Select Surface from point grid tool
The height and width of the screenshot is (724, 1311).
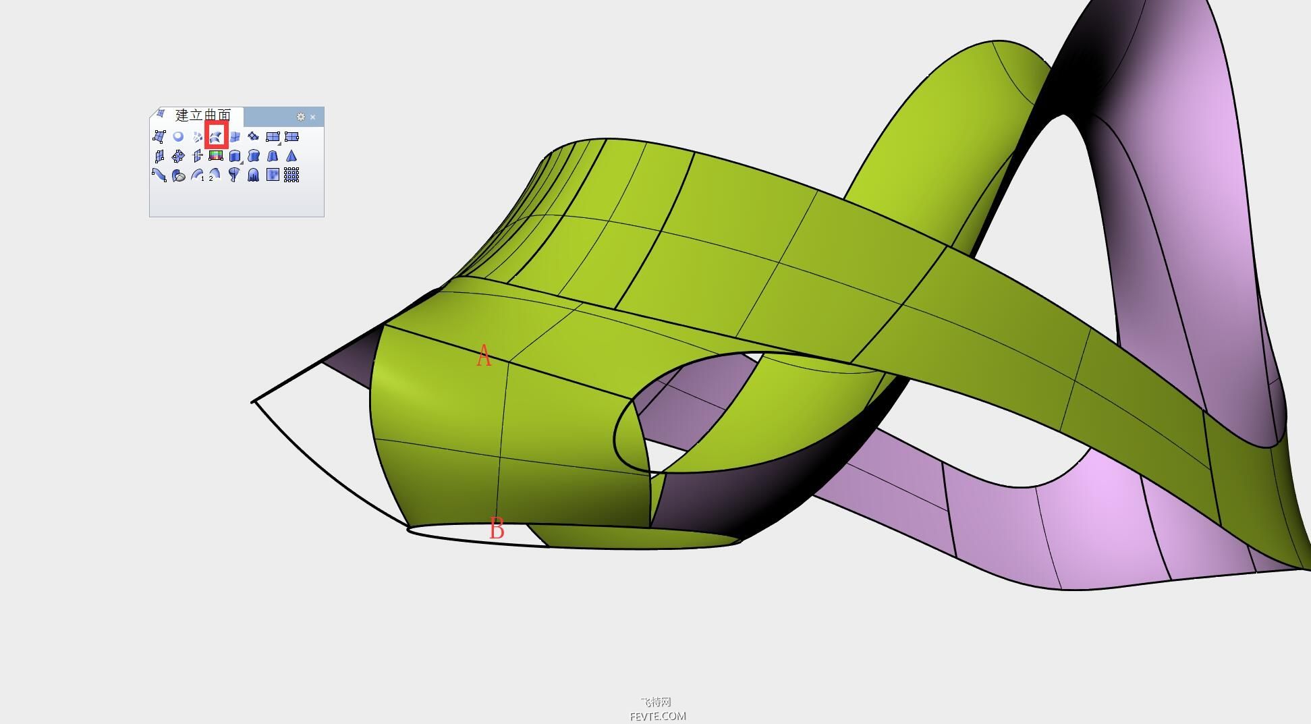click(x=291, y=175)
